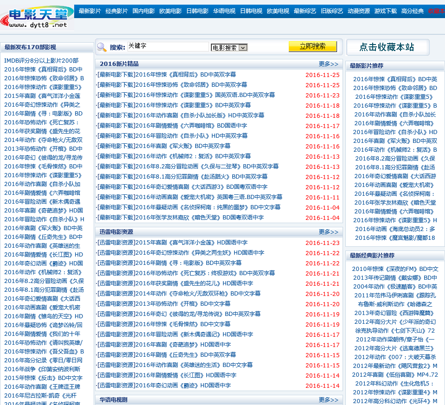Open the 华语电视 nav menu item
The image size is (445, 405).
point(224,11)
